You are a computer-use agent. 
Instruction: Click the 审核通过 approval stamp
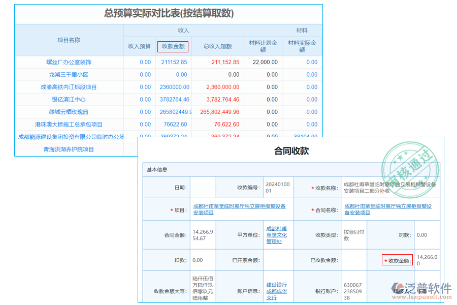(x=409, y=160)
